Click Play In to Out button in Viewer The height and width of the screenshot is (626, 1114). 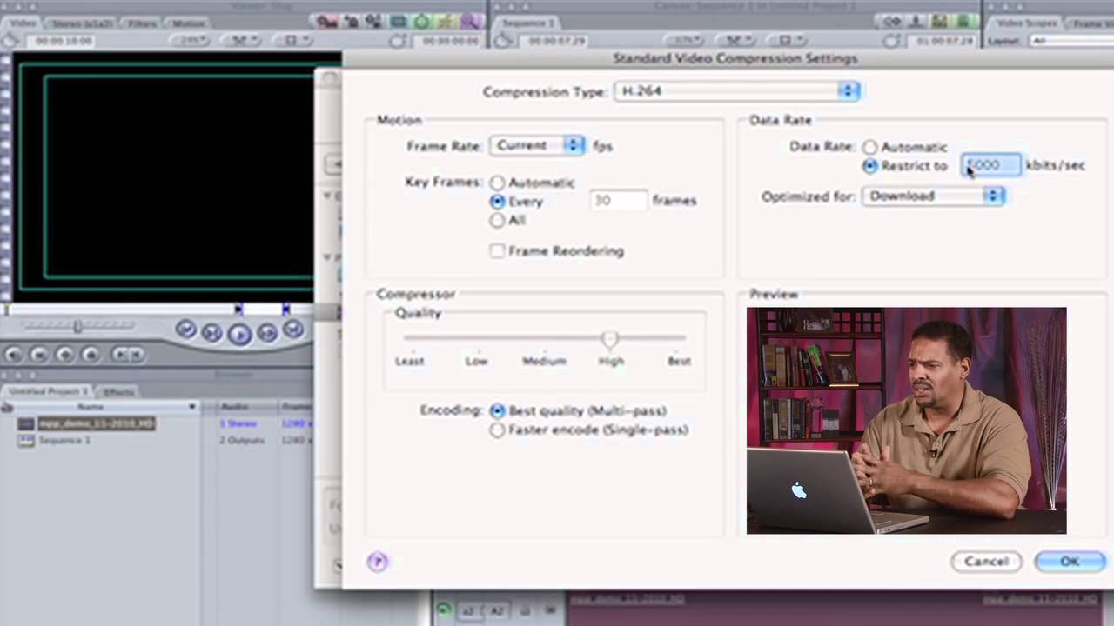pyautogui.click(x=211, y=332)
